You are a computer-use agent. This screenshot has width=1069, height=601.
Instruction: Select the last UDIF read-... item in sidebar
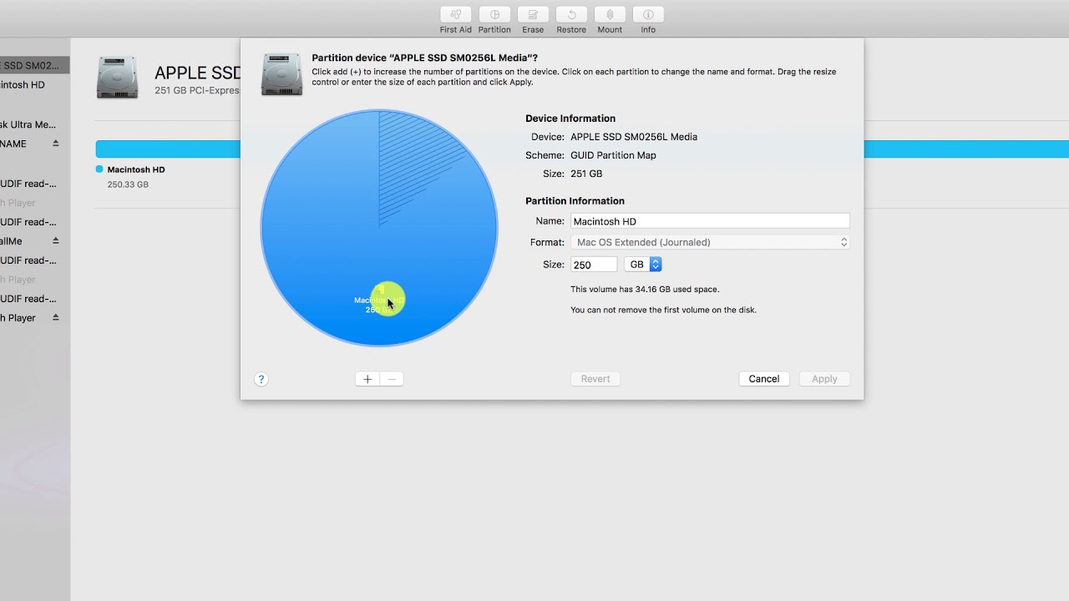pos(34,299)
